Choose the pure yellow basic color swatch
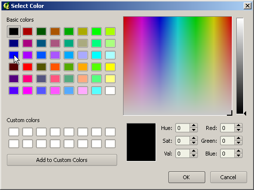The width and height of the screenshot is (254, 190). [x=110, y=67]
